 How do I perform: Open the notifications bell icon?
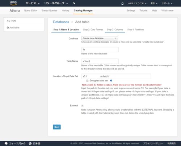click(122, 3)
